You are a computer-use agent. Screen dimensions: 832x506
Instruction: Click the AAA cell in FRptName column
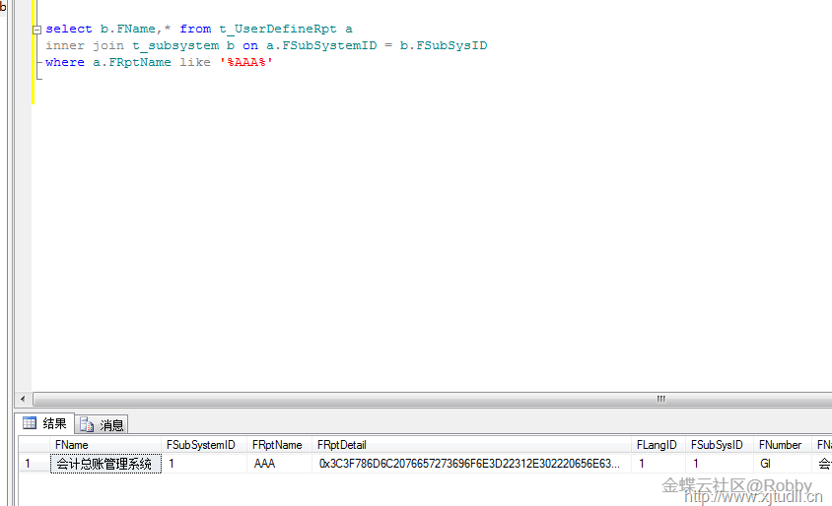pyautogui.click(x=265, y=464)
